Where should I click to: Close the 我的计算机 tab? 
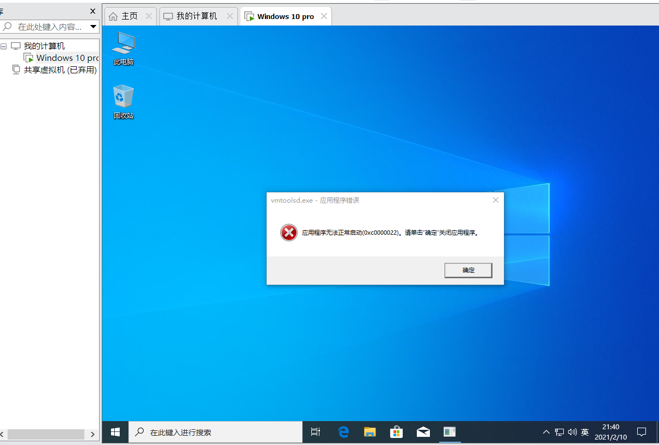point(230,16)
